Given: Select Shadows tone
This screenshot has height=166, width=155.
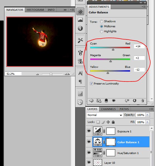Looking at the screenshot, I should 101,21.
